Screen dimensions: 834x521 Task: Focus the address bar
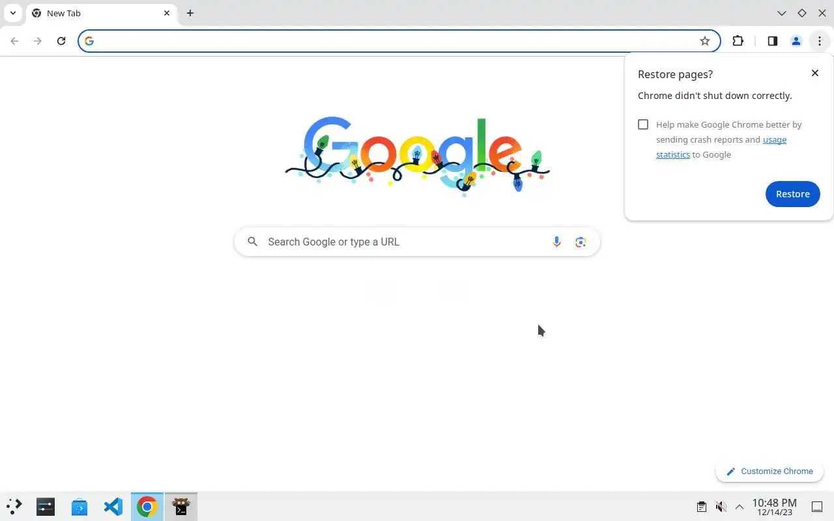tap(399, 41)
